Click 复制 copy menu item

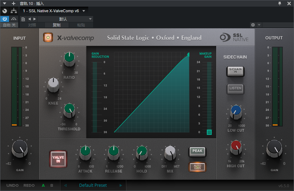[56, 25]
